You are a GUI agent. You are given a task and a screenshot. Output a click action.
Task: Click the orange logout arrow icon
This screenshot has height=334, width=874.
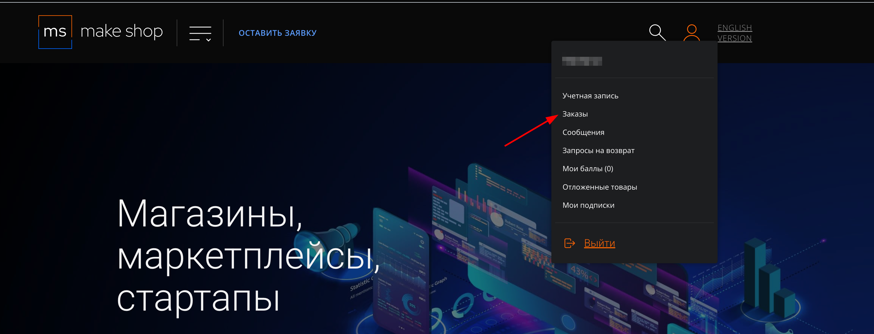point(569,243)
